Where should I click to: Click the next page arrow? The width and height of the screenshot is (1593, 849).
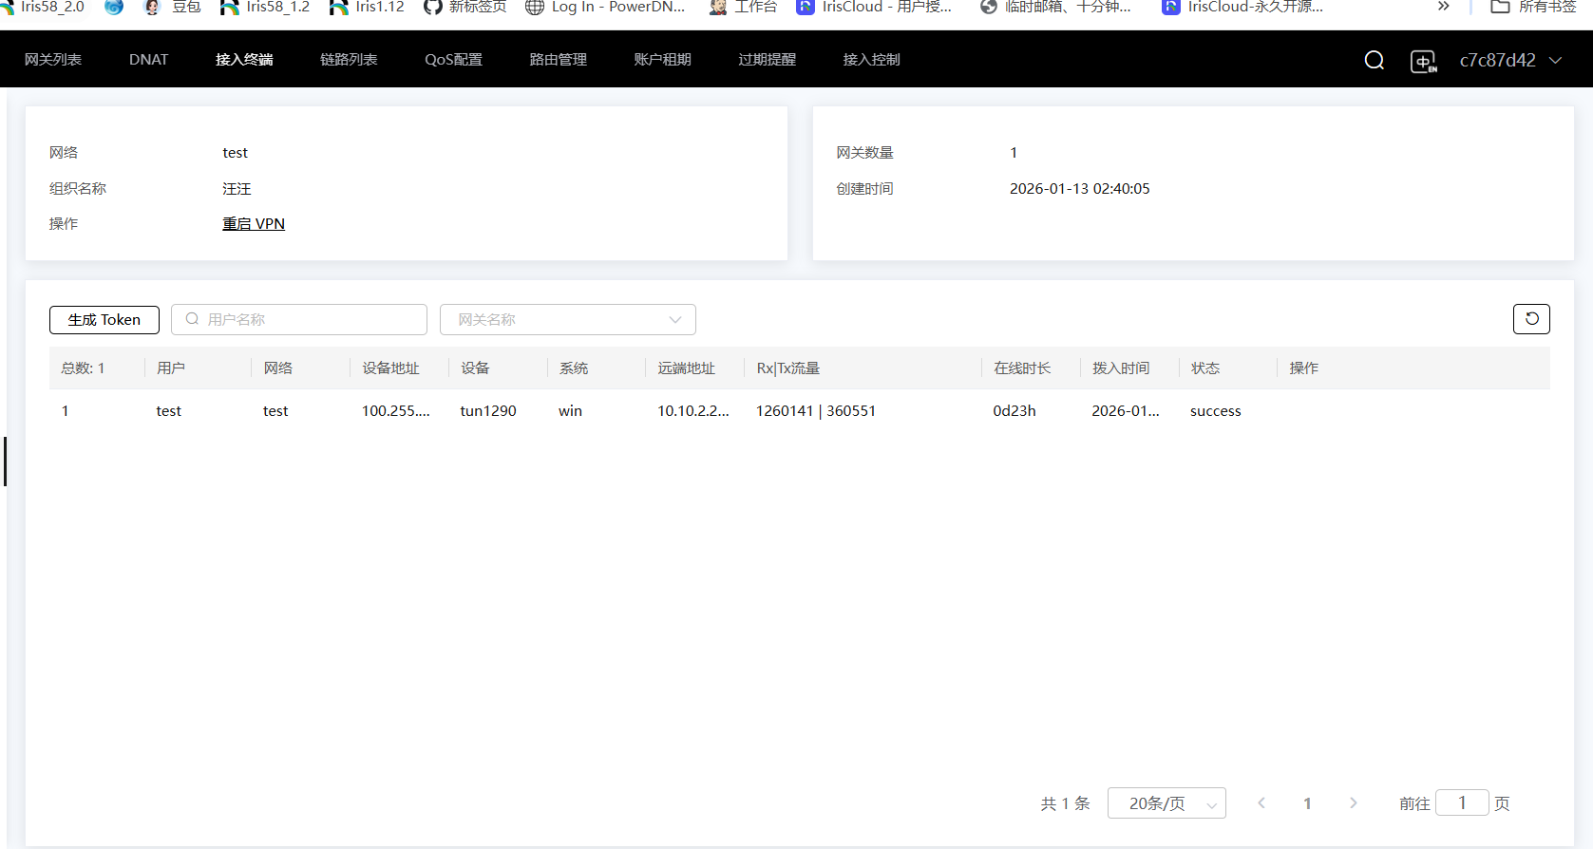[x=1354, y=803]
